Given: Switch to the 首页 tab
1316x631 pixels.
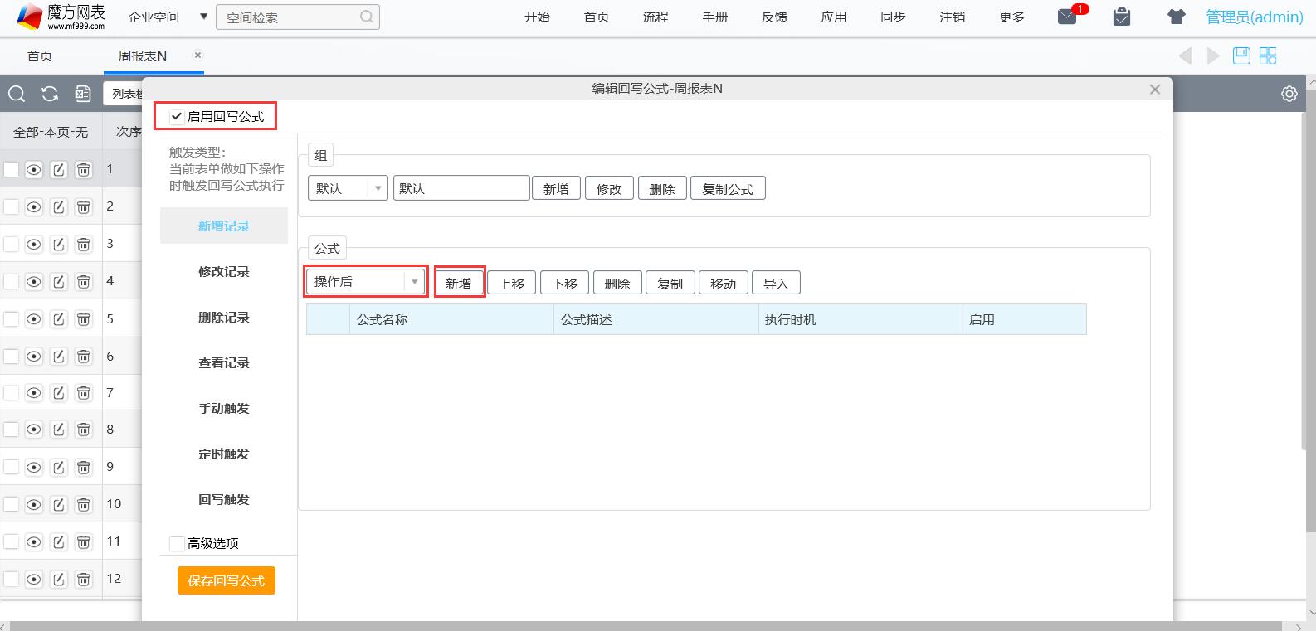Looking at the screenshot, I should coord(40,56).
